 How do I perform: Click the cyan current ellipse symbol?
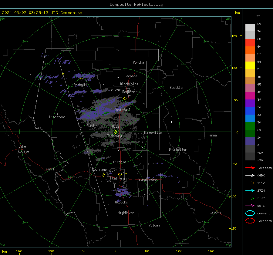pos(250,213)
